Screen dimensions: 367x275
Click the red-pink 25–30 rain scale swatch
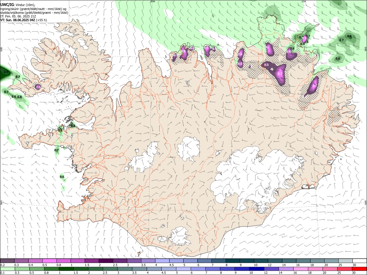[x=344, y=269]
